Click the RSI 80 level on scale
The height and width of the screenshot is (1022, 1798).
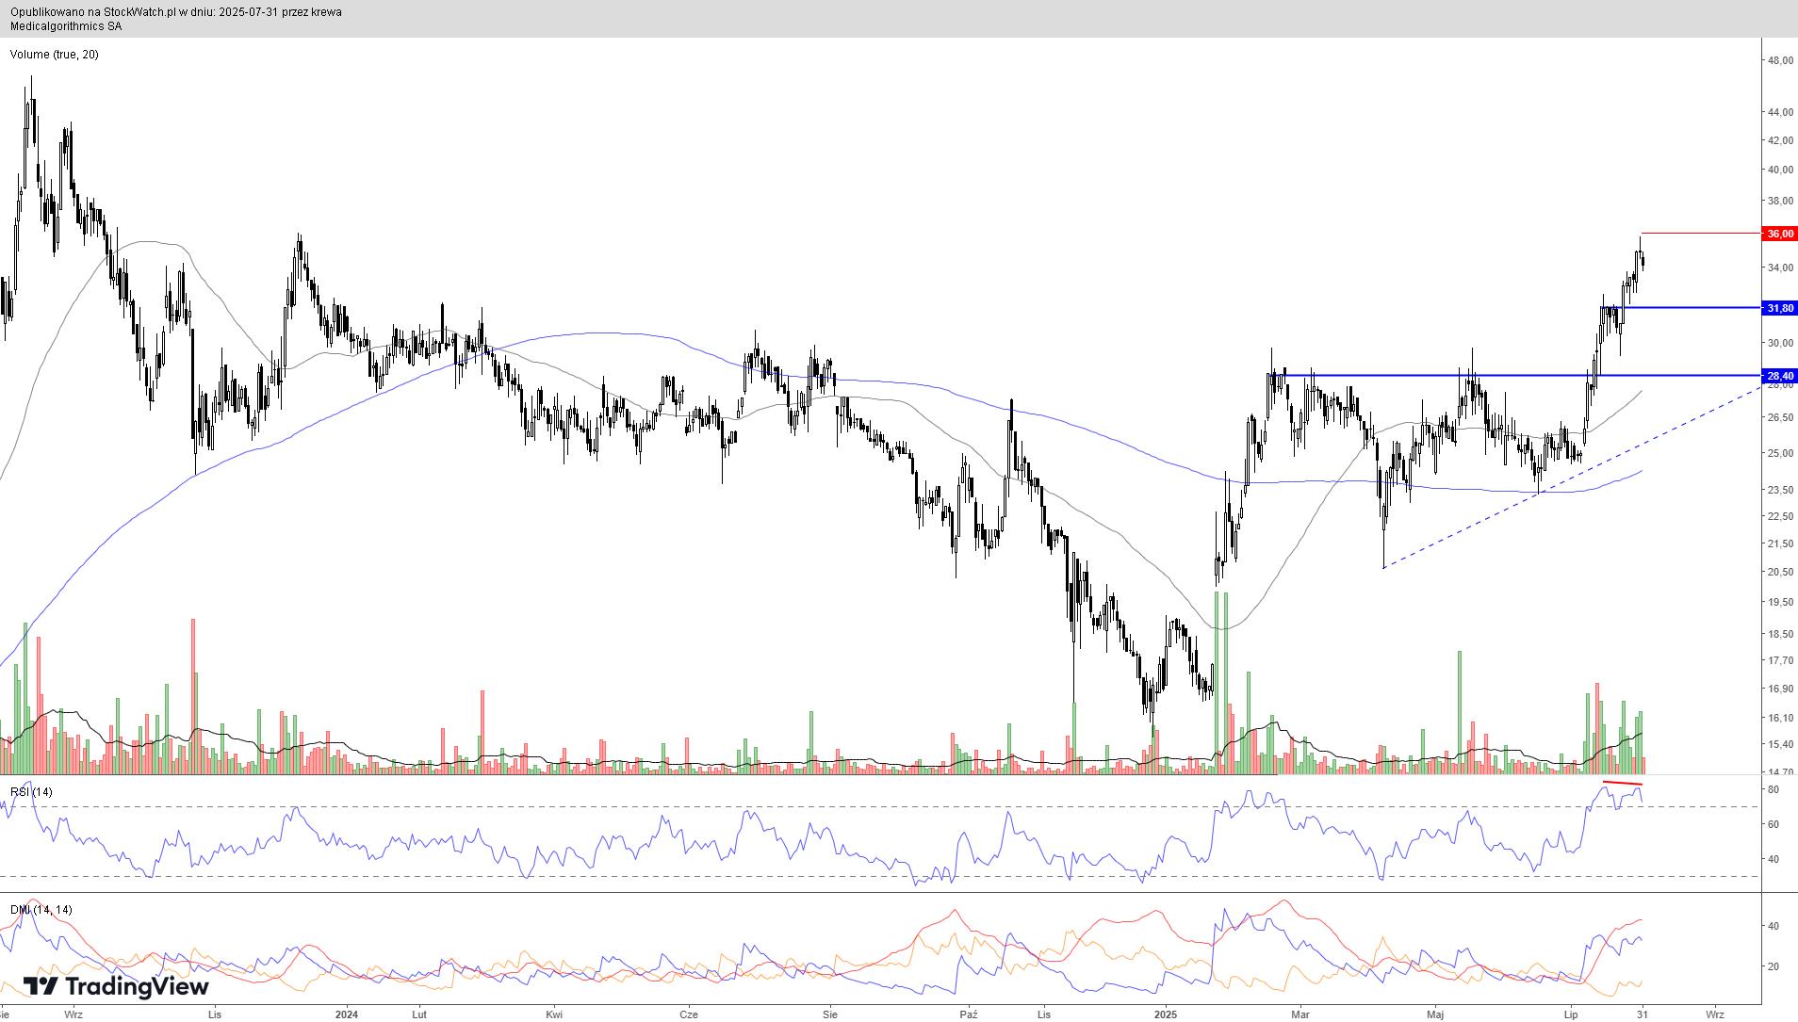pyautogui.click(x=1773, y=789)
